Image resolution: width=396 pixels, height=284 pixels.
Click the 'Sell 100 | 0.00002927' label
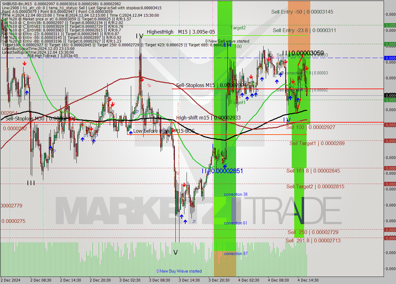coord(311,127)
